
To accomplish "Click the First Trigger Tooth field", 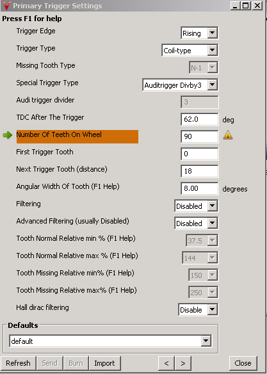I will click(x=200, y=154).
